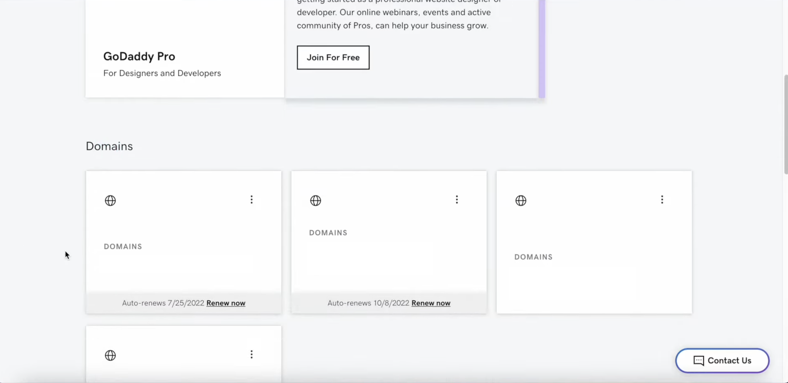Click For Designers and Developers subtitle
788x383 pixels.
click(162, 73)
